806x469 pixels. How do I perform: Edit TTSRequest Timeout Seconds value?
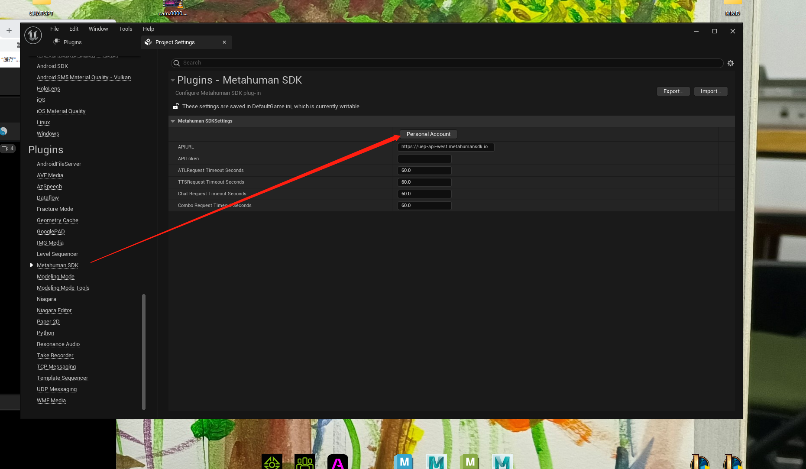424,182
